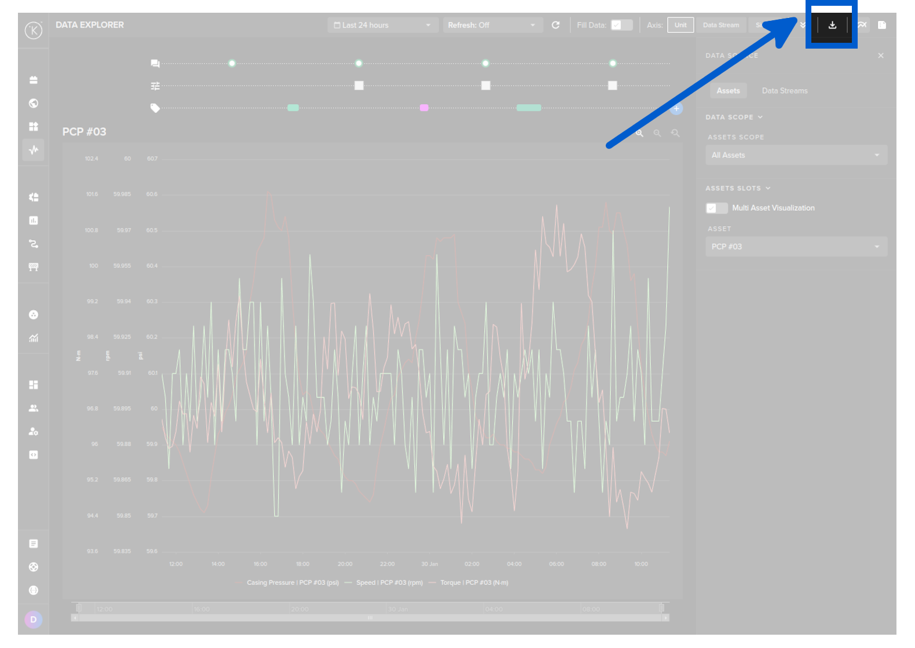This screenshot has height=648, width=915.
Task: Open the sidebar bar chart reports icon
Action: [x=34, y=220]
